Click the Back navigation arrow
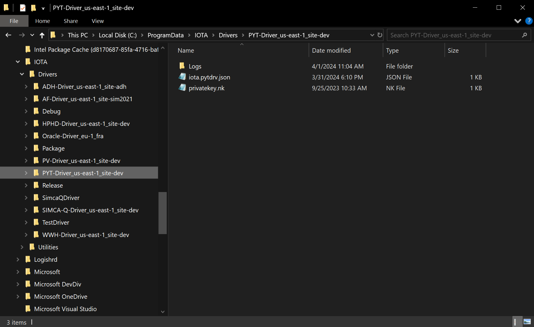This screenshot has height=327, width=534. tap(9, 35)
